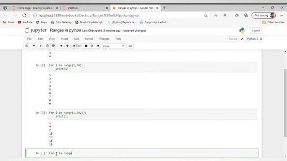
Task: Open the View menu
Action: tap(52, 39)
